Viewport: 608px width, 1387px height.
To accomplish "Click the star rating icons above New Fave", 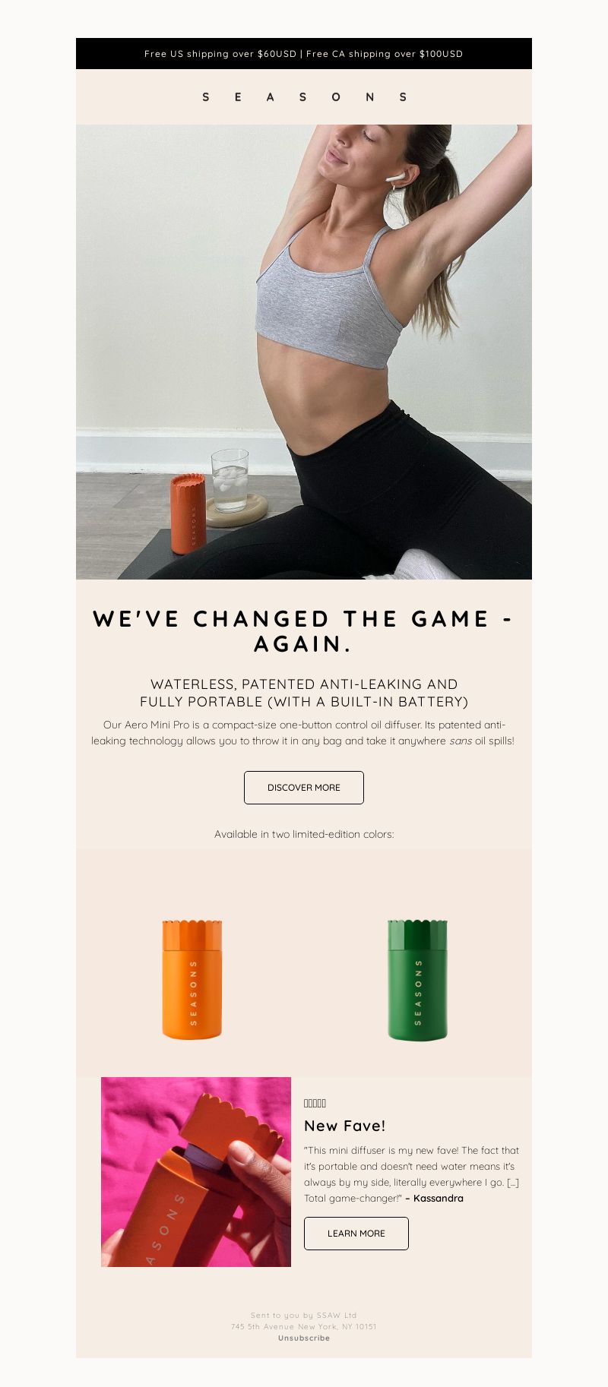I will (x=315, y=1103).
